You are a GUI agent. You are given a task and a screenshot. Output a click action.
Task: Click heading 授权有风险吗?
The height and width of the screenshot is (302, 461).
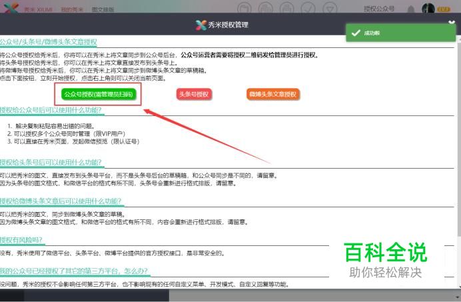pyautogui.click(x=21, y=240)
